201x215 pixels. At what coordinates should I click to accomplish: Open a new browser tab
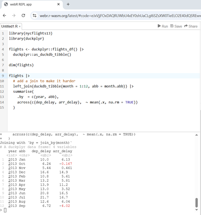click(x=68, y=4)
